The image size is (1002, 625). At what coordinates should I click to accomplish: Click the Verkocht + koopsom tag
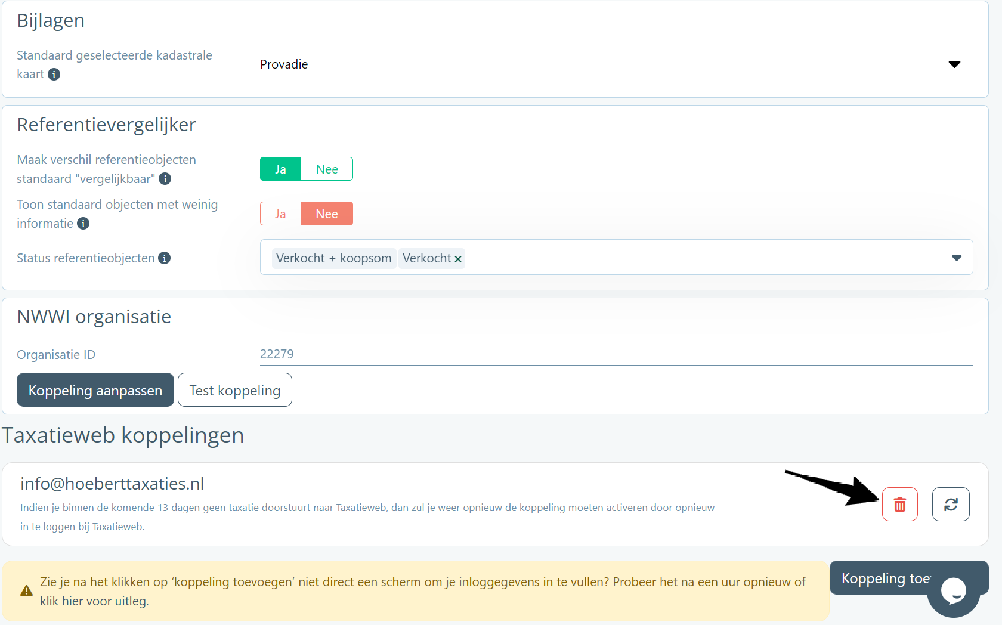(334, 258)
